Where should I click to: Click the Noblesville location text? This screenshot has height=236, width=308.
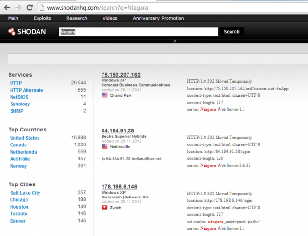tap(120, 147)
